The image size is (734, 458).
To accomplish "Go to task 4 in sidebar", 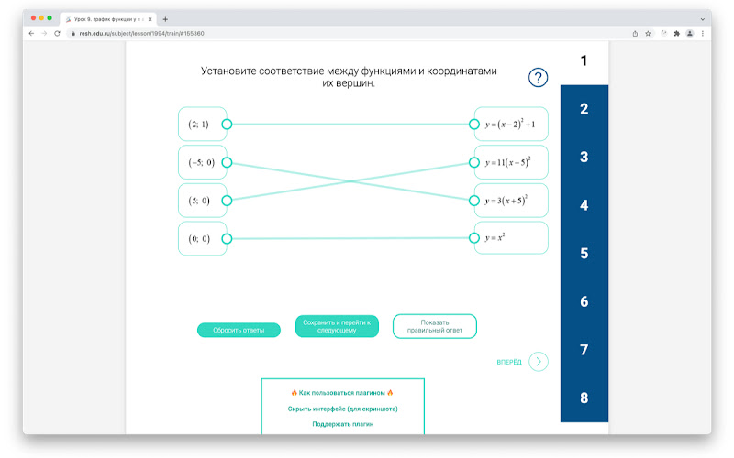I will [x=584, y=205].
